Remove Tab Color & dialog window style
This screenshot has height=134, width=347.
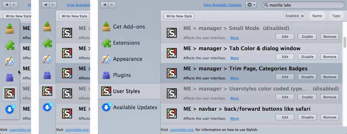click(330, 57)
